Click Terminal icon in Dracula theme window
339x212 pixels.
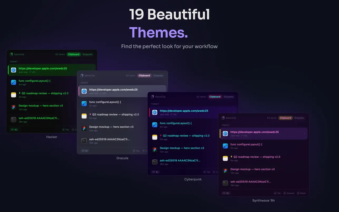tap(84, 141)
